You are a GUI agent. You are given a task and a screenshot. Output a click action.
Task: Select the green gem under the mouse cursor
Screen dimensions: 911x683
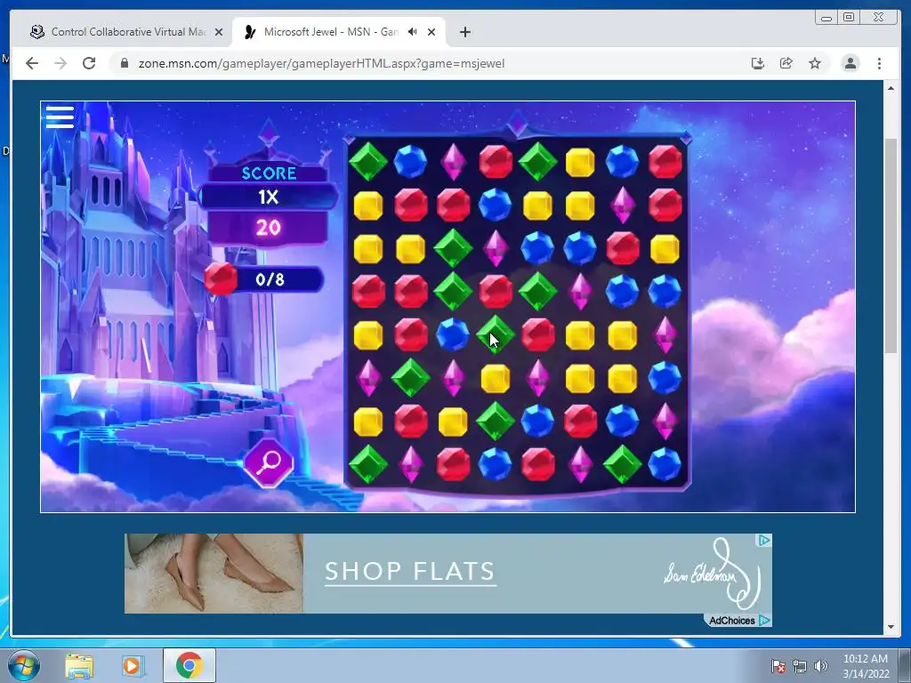[x=495, y=334]
